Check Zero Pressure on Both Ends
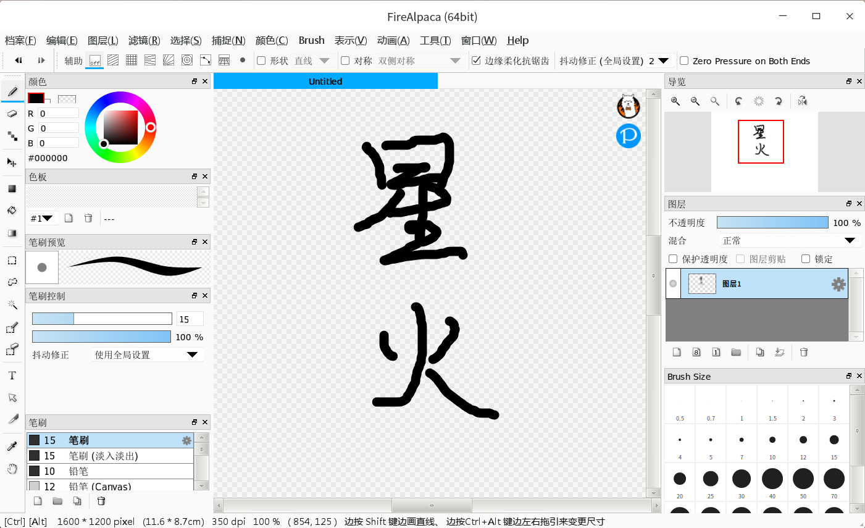 pos(684,61)
